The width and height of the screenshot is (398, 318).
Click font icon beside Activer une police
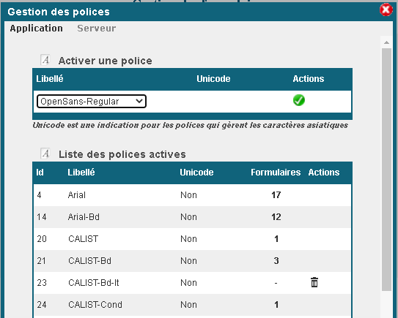click(45, 60)
